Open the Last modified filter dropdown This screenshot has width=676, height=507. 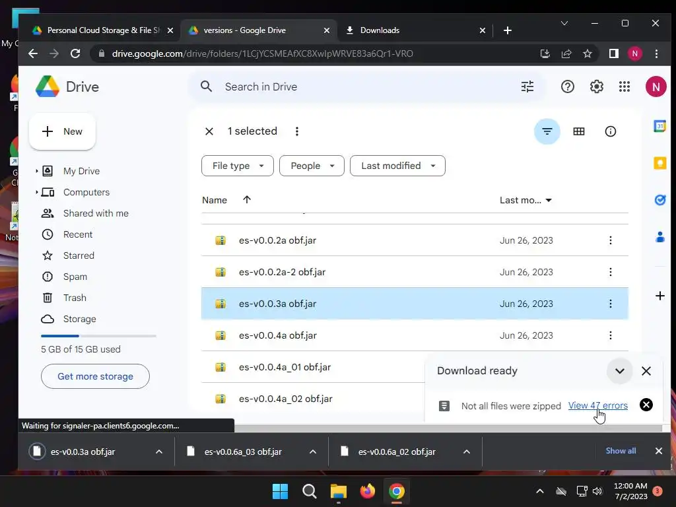[x=397, y=166]
